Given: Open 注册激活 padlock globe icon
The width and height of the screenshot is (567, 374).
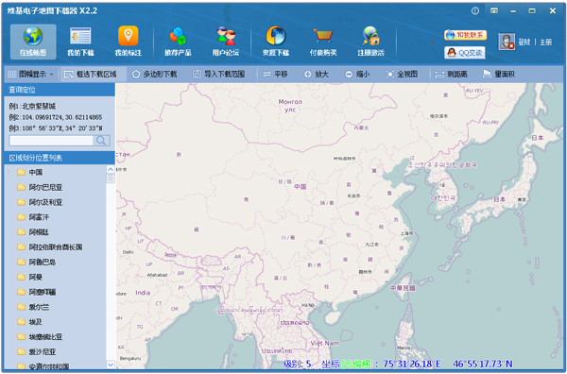Looking at the screenshot, I should coord(370,36).
